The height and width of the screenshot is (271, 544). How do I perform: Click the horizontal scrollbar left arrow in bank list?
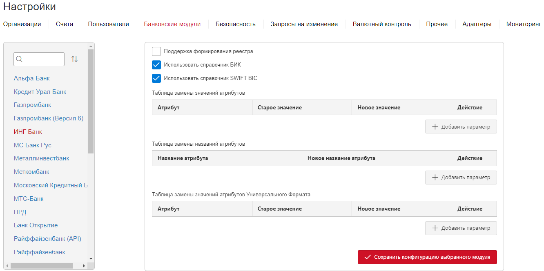point(7,266)
